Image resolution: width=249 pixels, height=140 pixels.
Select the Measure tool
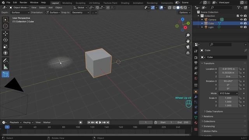tap(5, 67)
